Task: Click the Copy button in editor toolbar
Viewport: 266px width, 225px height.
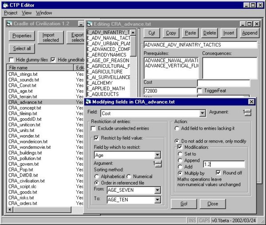Action: [x=171, y=33]
